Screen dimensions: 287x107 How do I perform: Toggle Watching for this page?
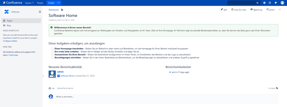(x=256, y=10)
